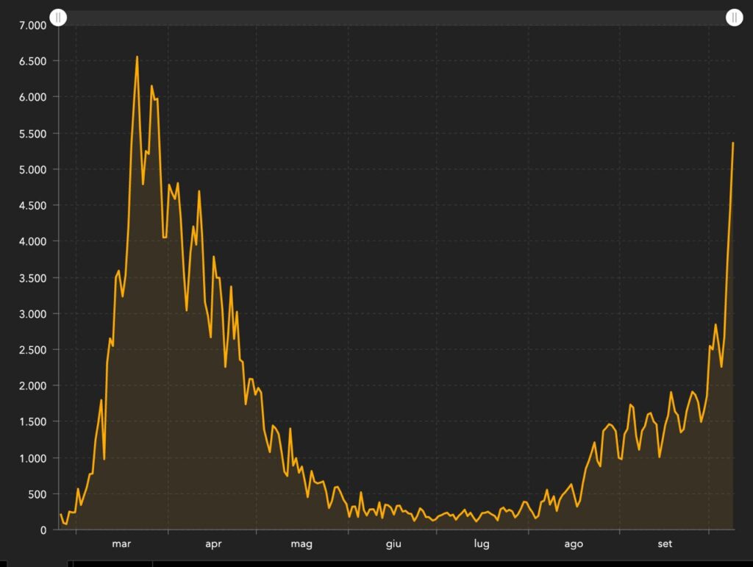
Task: Click the highest March peak on the line
Action: point(137,57)
